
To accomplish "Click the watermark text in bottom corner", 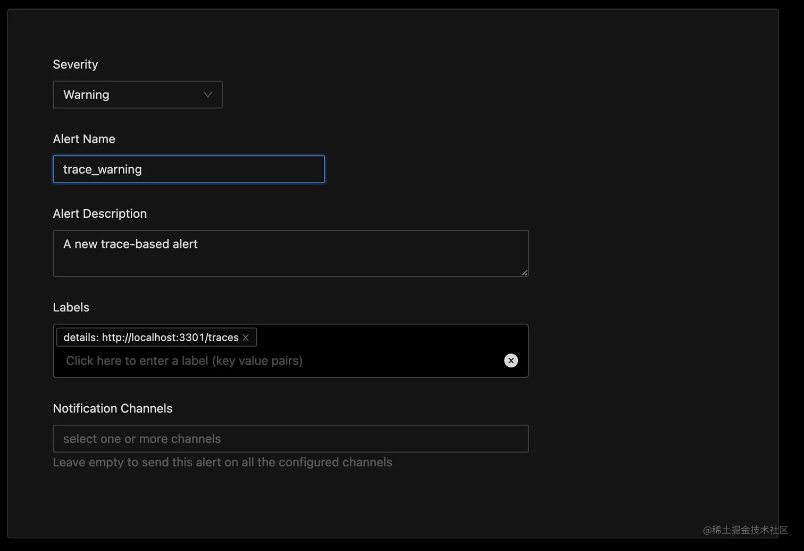I will (x=745, y=530).
